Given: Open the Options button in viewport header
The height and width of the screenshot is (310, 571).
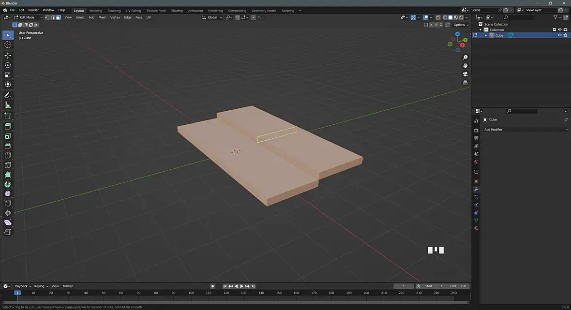Looking at the screenshot, I should tap(460, 25).
